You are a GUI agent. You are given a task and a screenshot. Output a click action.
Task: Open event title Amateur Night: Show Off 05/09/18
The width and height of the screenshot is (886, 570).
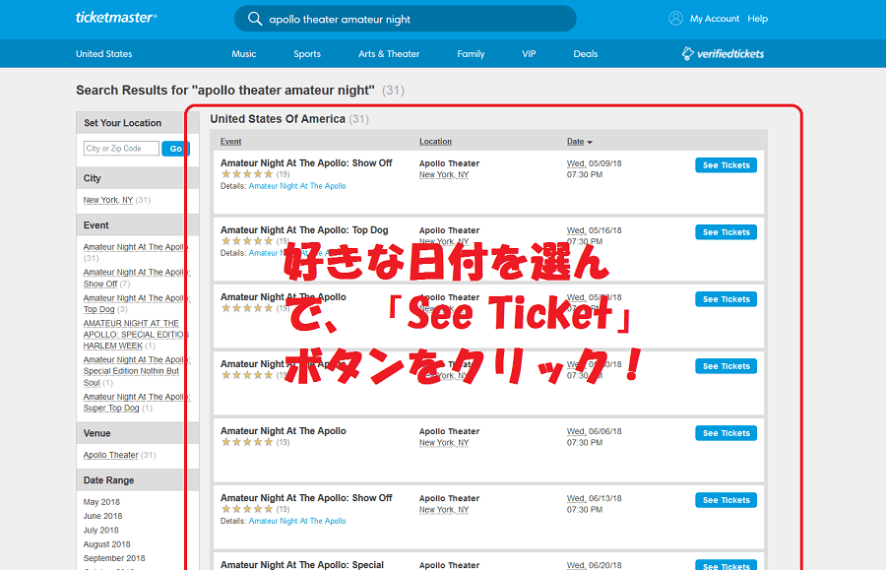coord(306,162)
